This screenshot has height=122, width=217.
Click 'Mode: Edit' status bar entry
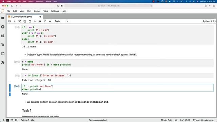(166, 120)
